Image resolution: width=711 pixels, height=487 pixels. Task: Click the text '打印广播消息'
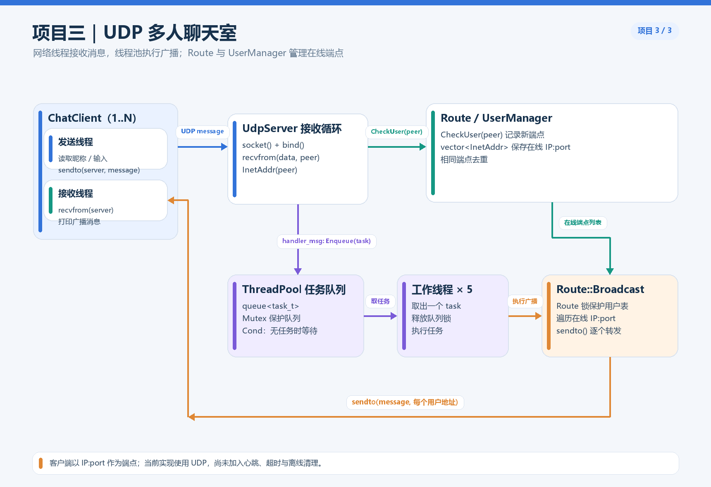(79, 222)
